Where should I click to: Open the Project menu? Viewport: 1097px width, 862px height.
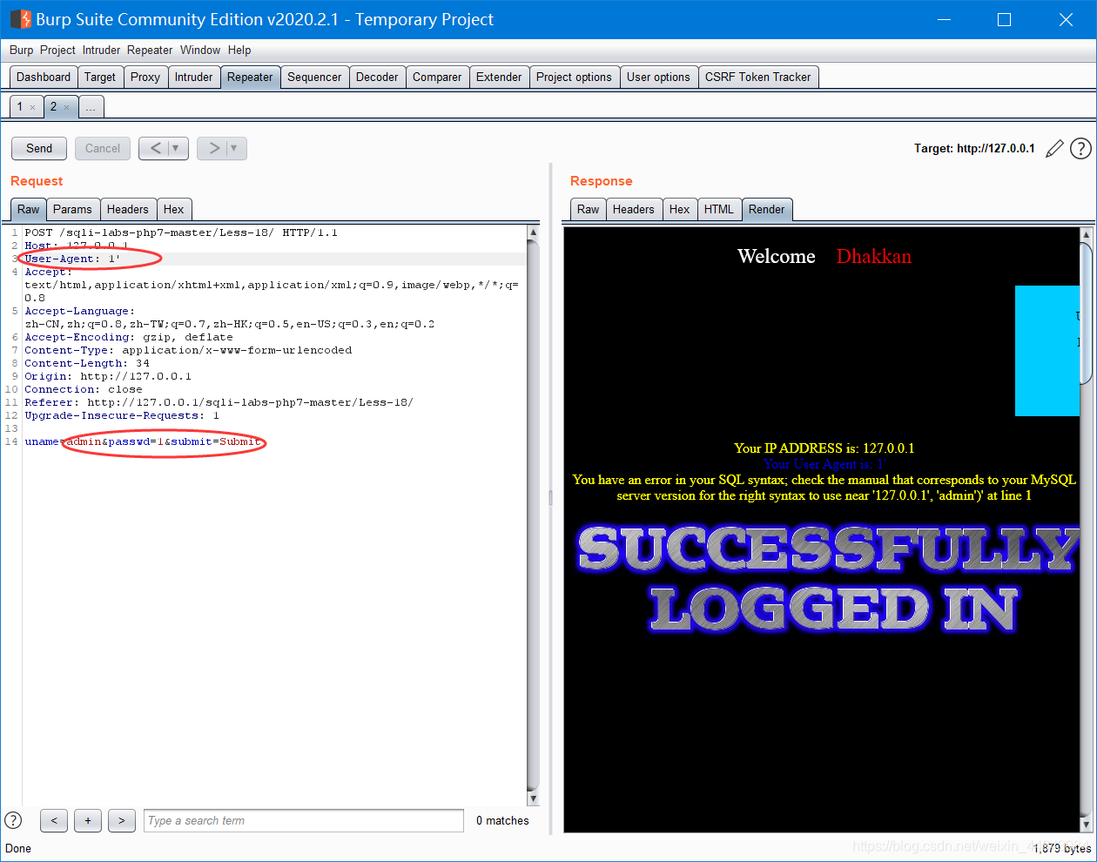tap(57, 50)
